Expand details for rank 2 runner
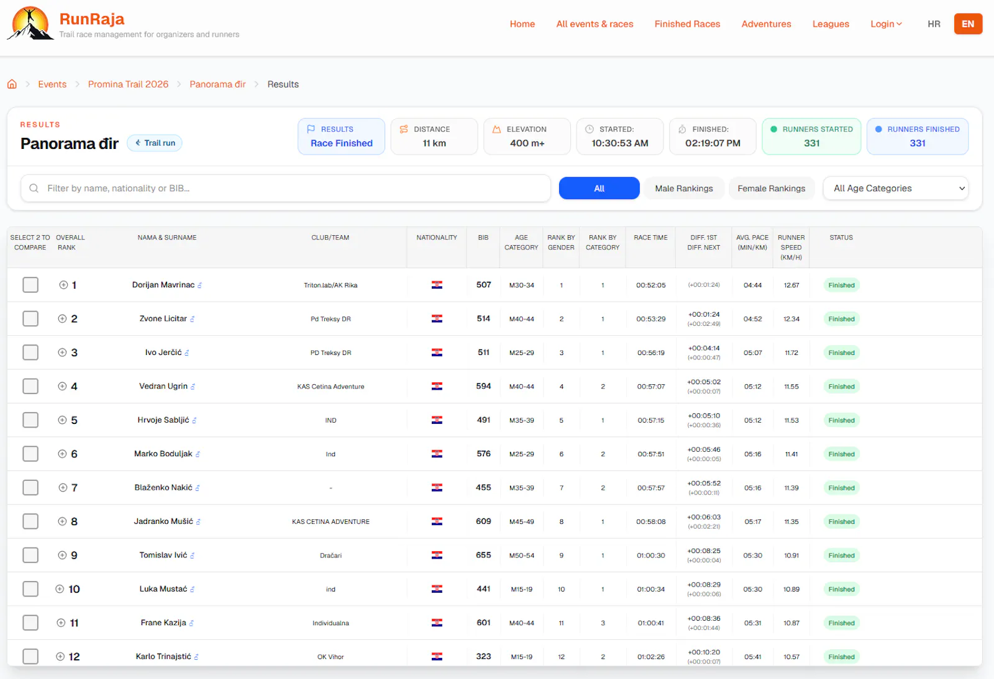Image resolution: width=994 pixels, height=679 pixels. click(x=62, y=318)
